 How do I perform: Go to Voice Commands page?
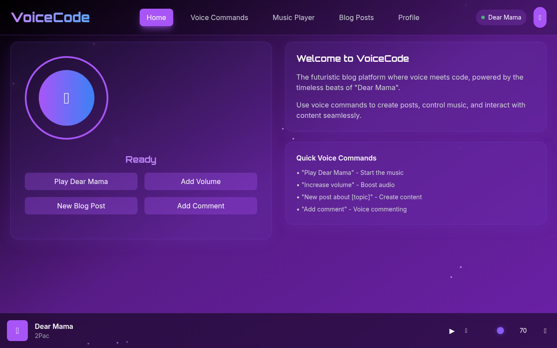coord(219,17)
